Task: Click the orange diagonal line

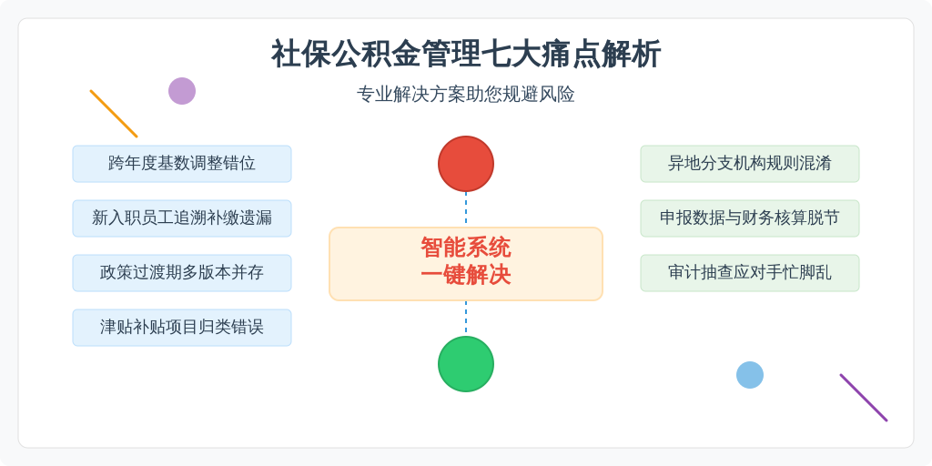Action: tap(114, 114)
